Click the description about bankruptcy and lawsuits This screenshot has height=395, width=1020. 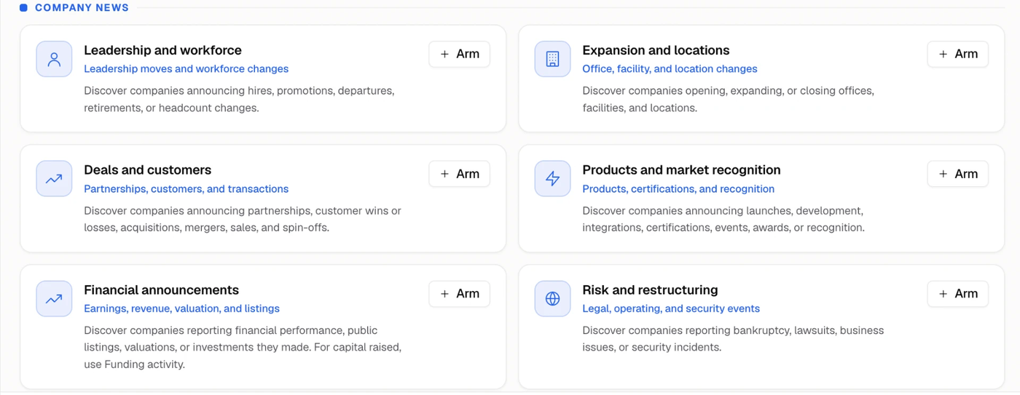pyautogui.click(x=733, y=339)
